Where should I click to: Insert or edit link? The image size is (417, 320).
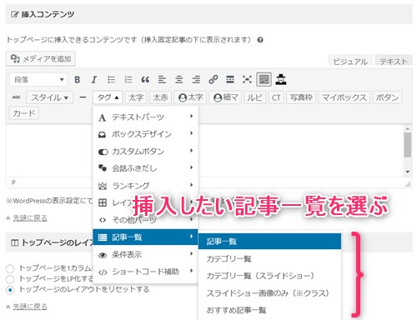tap(214, 80)
